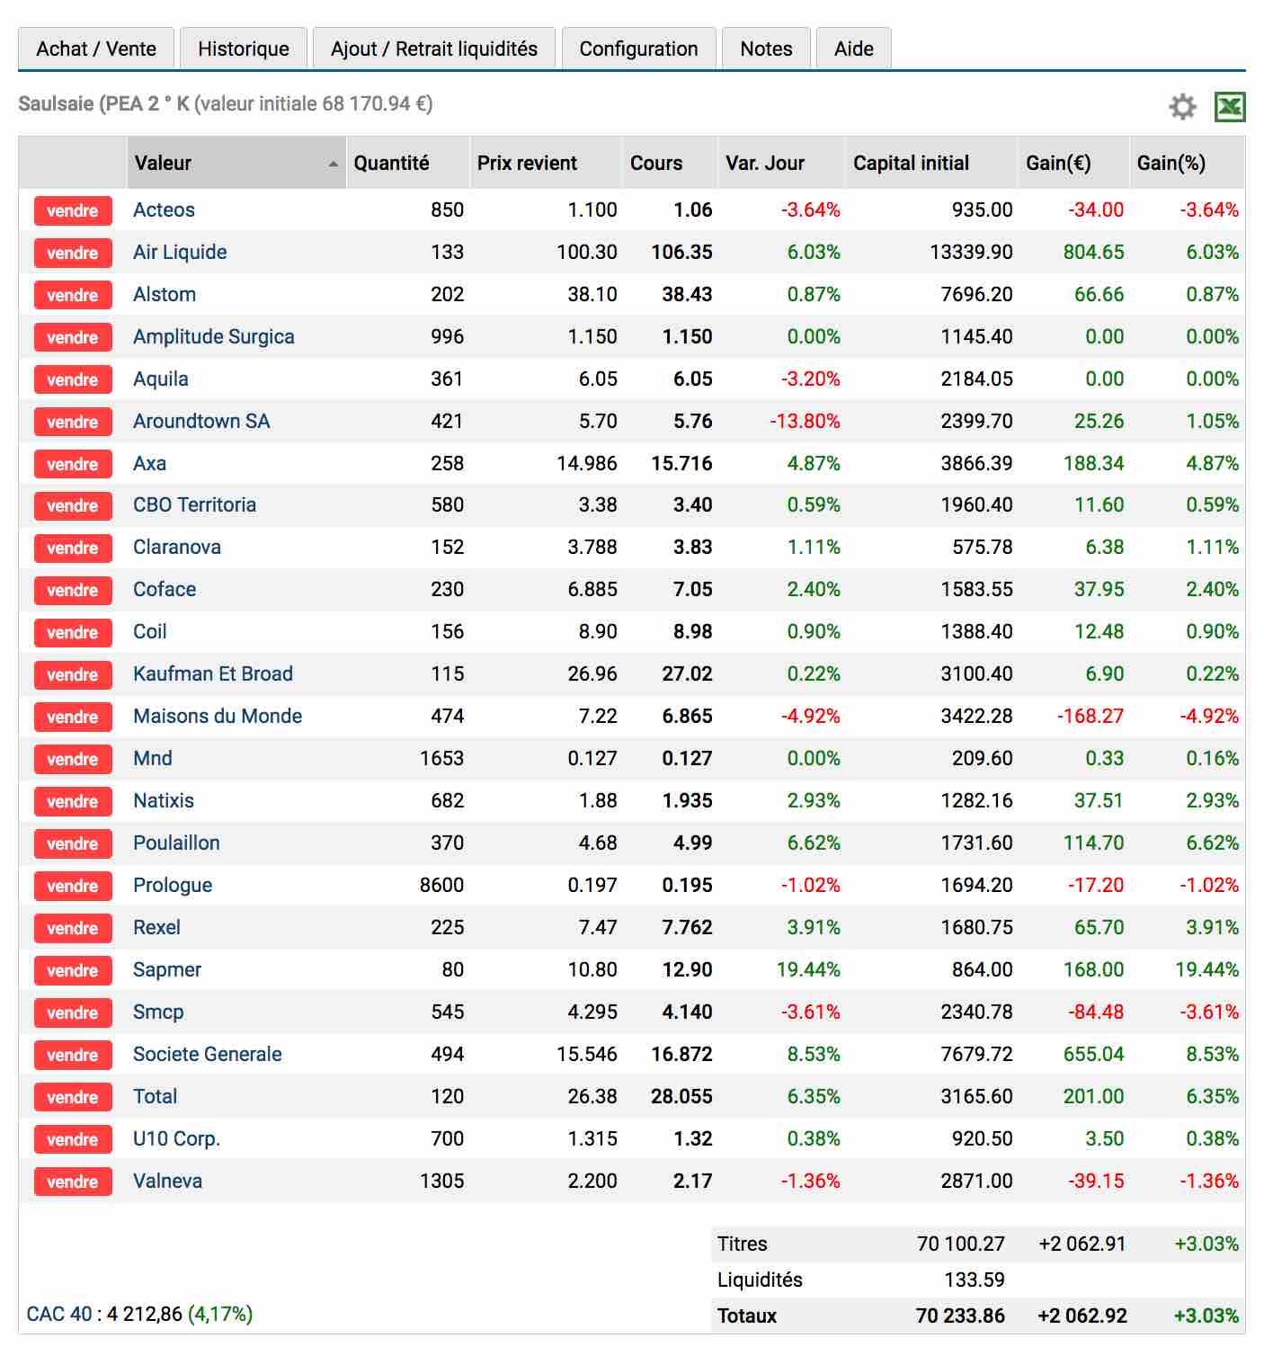Open the Aide tab
Screen dimensions: 1264x1347
pyautogui.click(x=854, y=49)
